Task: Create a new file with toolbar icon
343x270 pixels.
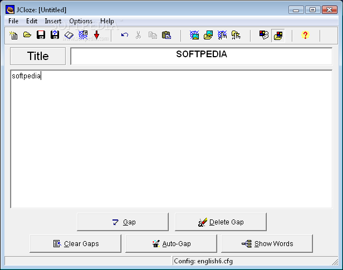Action: tap(13, 35)
